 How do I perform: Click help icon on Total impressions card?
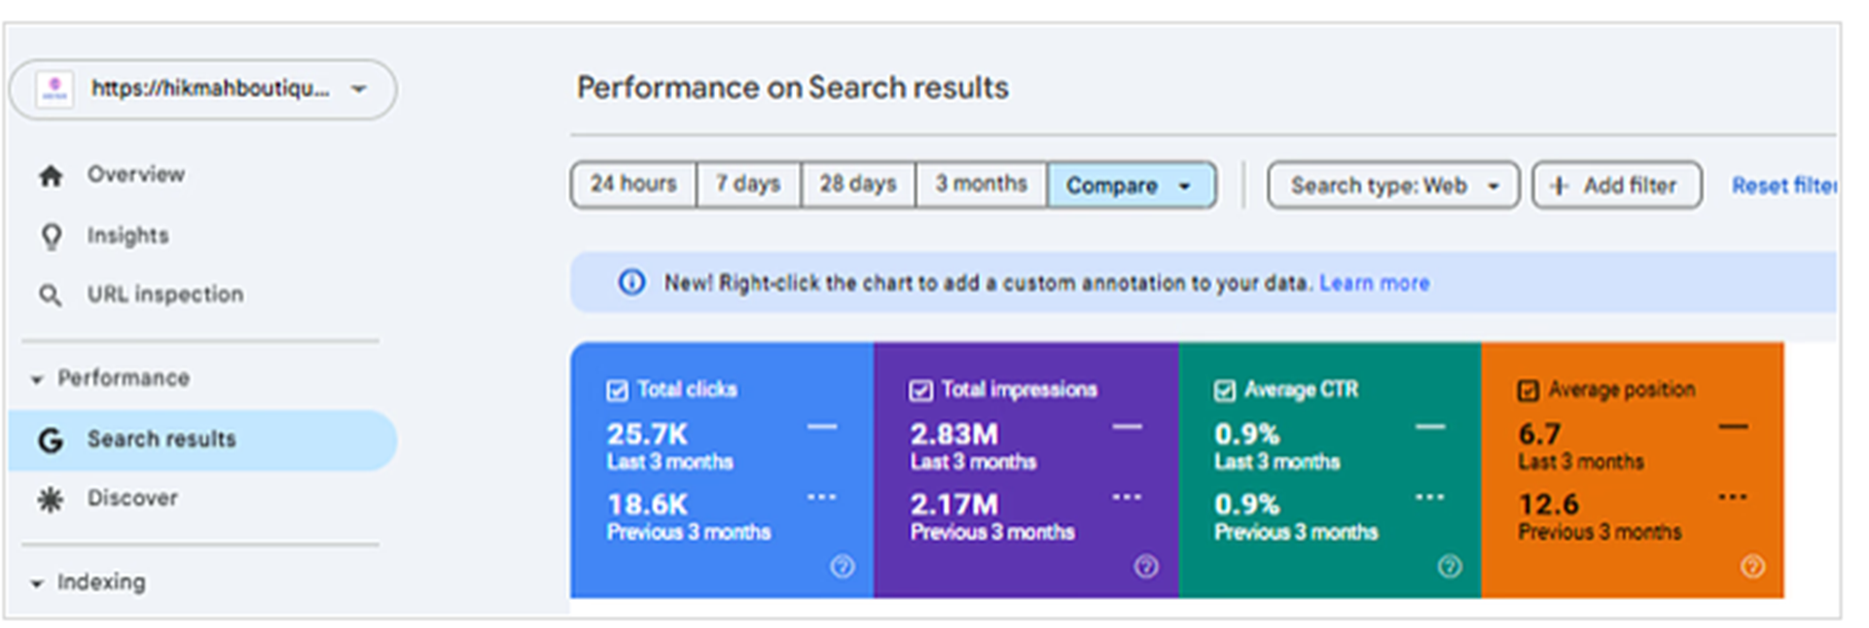1146,566
